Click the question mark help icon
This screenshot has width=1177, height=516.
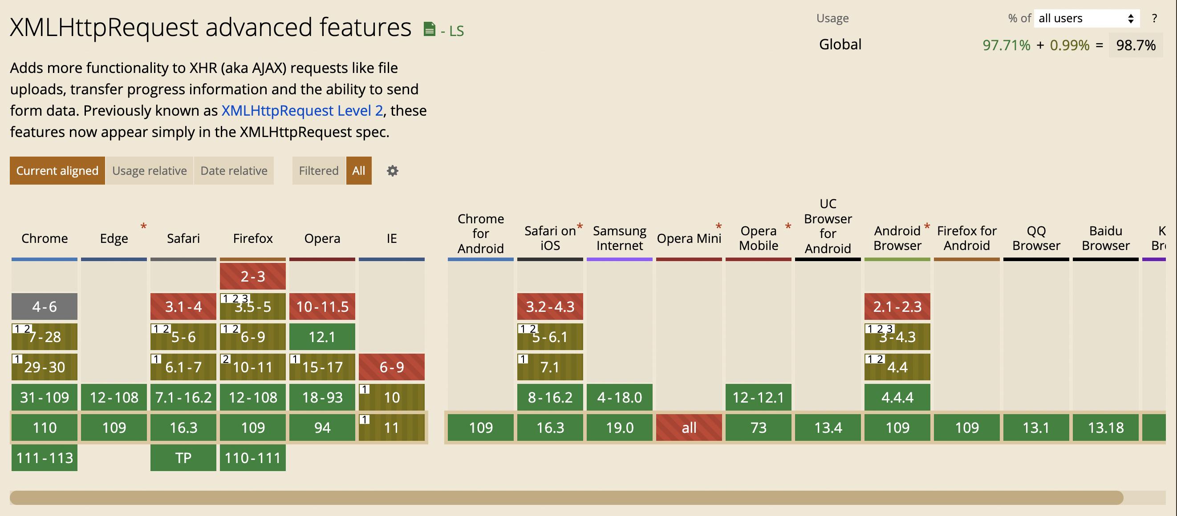(1154, 18)
